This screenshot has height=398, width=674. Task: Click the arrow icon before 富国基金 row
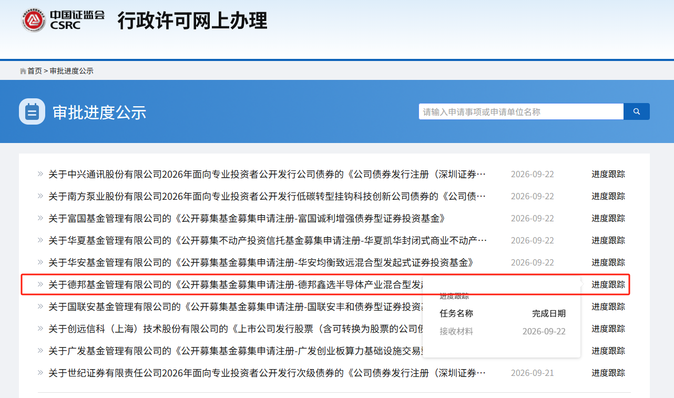[40, 218]
